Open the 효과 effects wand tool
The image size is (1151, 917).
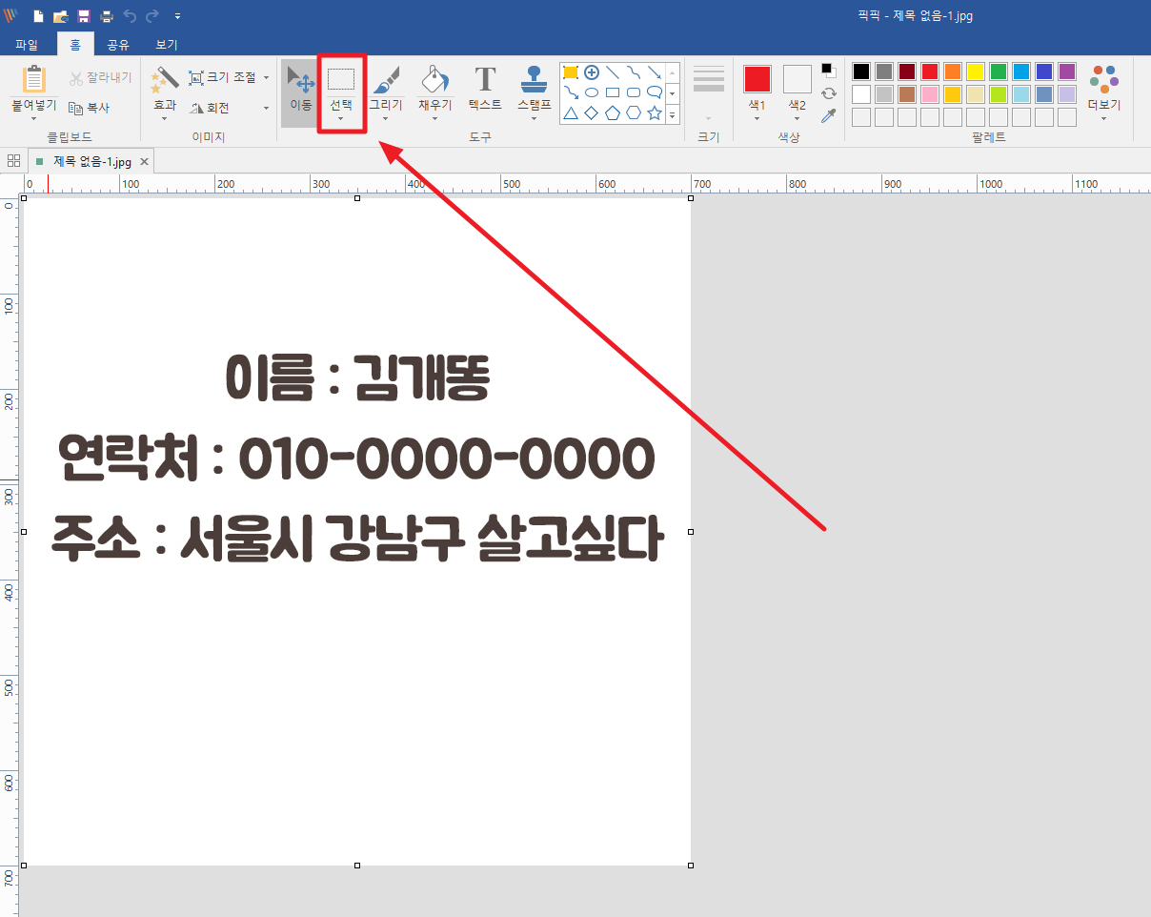point(165,79)
